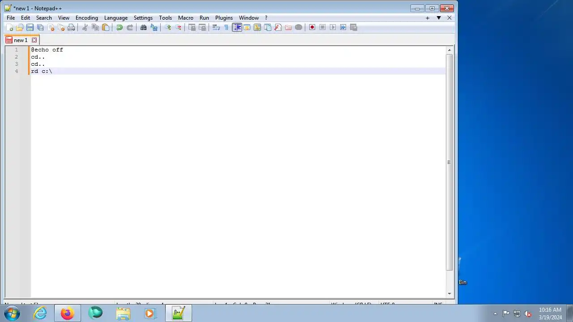Open the Edit menu
The width and height of the screenshot is (573, 322).
coord(26,18)
